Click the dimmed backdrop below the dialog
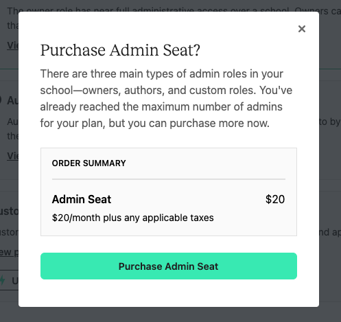341x322 pixels. pos(170,314)
